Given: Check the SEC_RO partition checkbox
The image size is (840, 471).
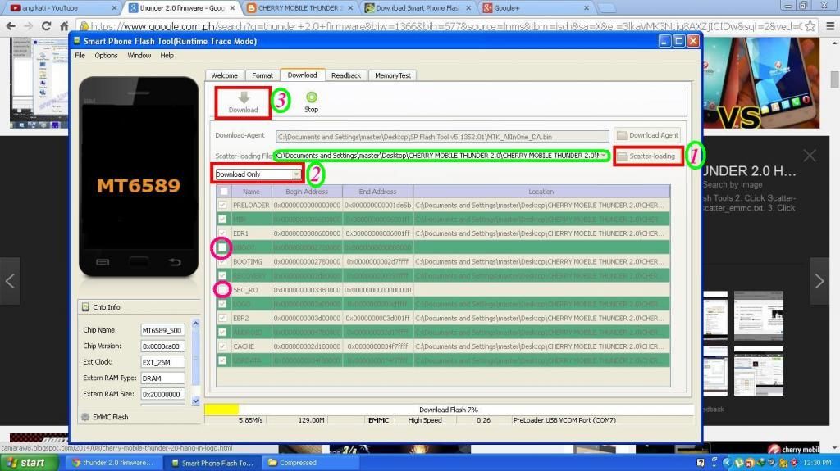Looking at the screenshot, I should (x=222, y=289).
